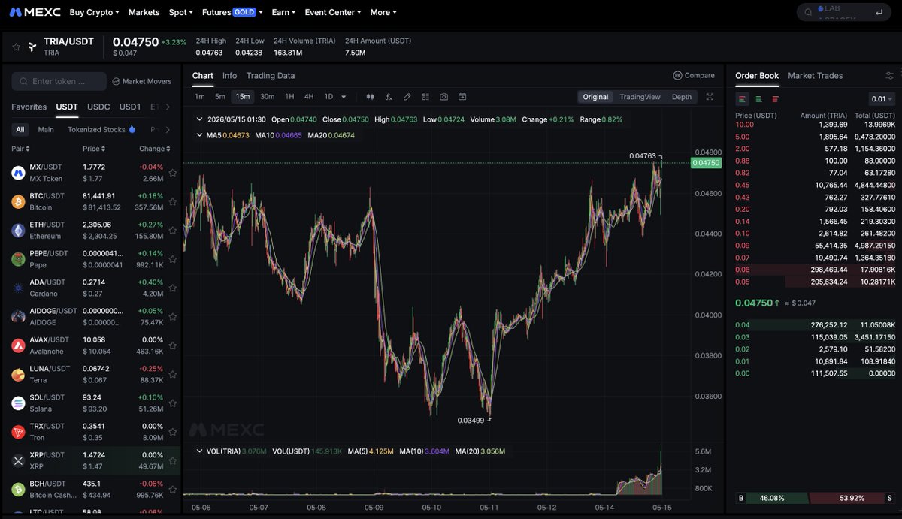The height and width of the screenshot is (519, 902).
Task: Click the Market Movers icon
Action: [x=117, y=81]
